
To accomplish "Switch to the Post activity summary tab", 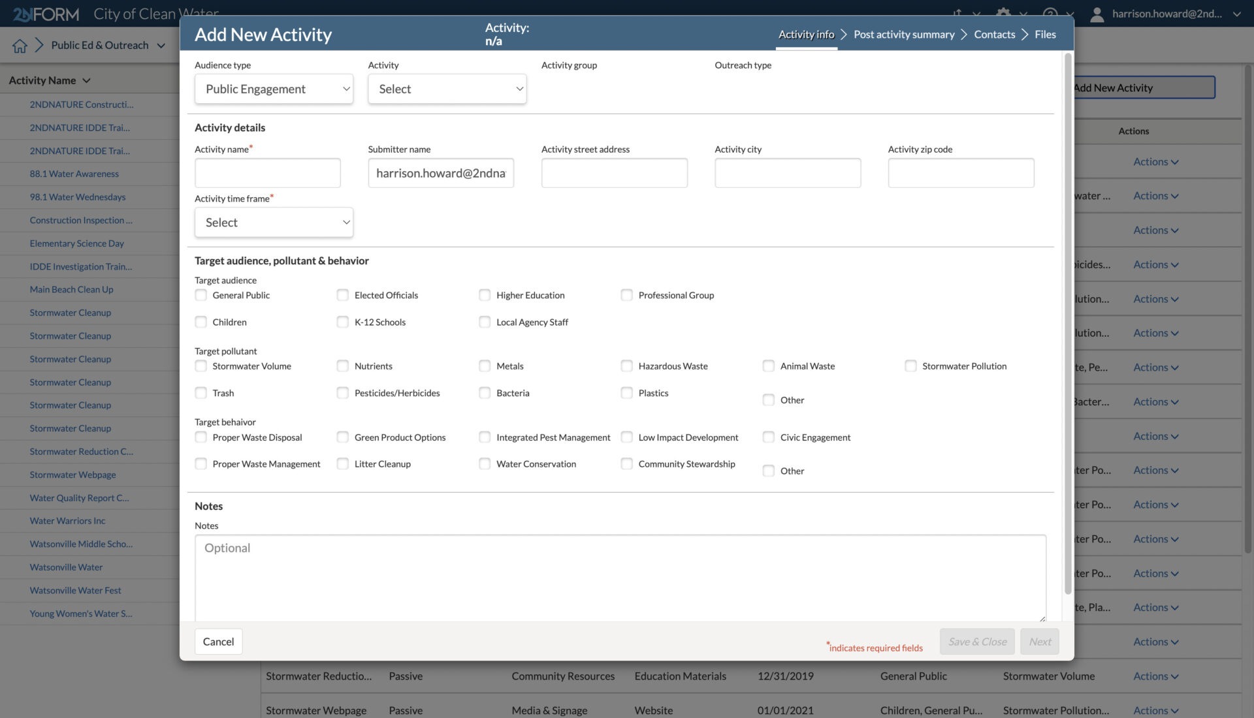I will pyautogui.click(x=903, y=35).
